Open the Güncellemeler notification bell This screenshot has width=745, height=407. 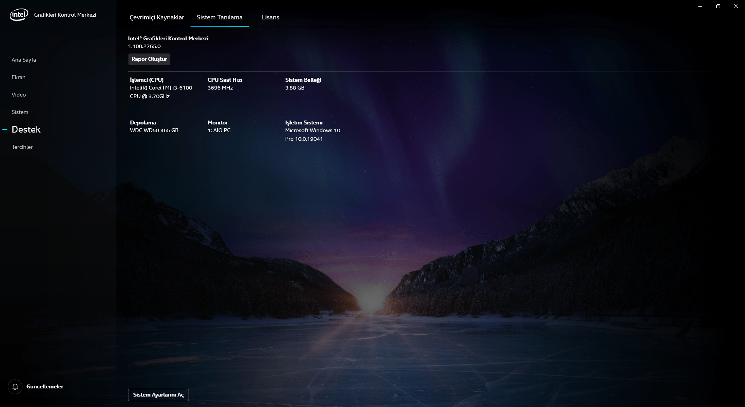(x=15, y=386)
